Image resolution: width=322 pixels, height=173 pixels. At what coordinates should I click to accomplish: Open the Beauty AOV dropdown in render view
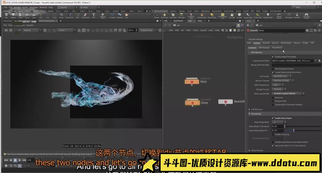[32, 30]
